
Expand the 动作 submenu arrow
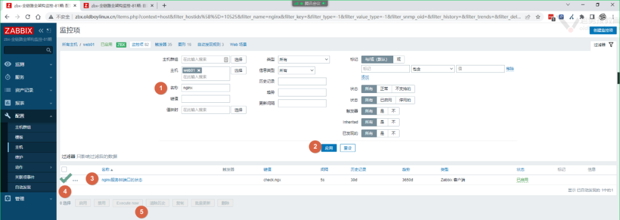51,167
